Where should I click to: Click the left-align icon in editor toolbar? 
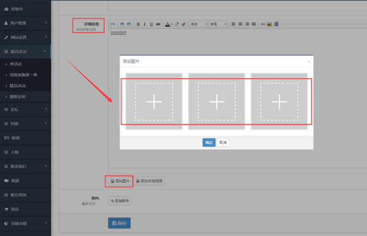click(234, 24)
